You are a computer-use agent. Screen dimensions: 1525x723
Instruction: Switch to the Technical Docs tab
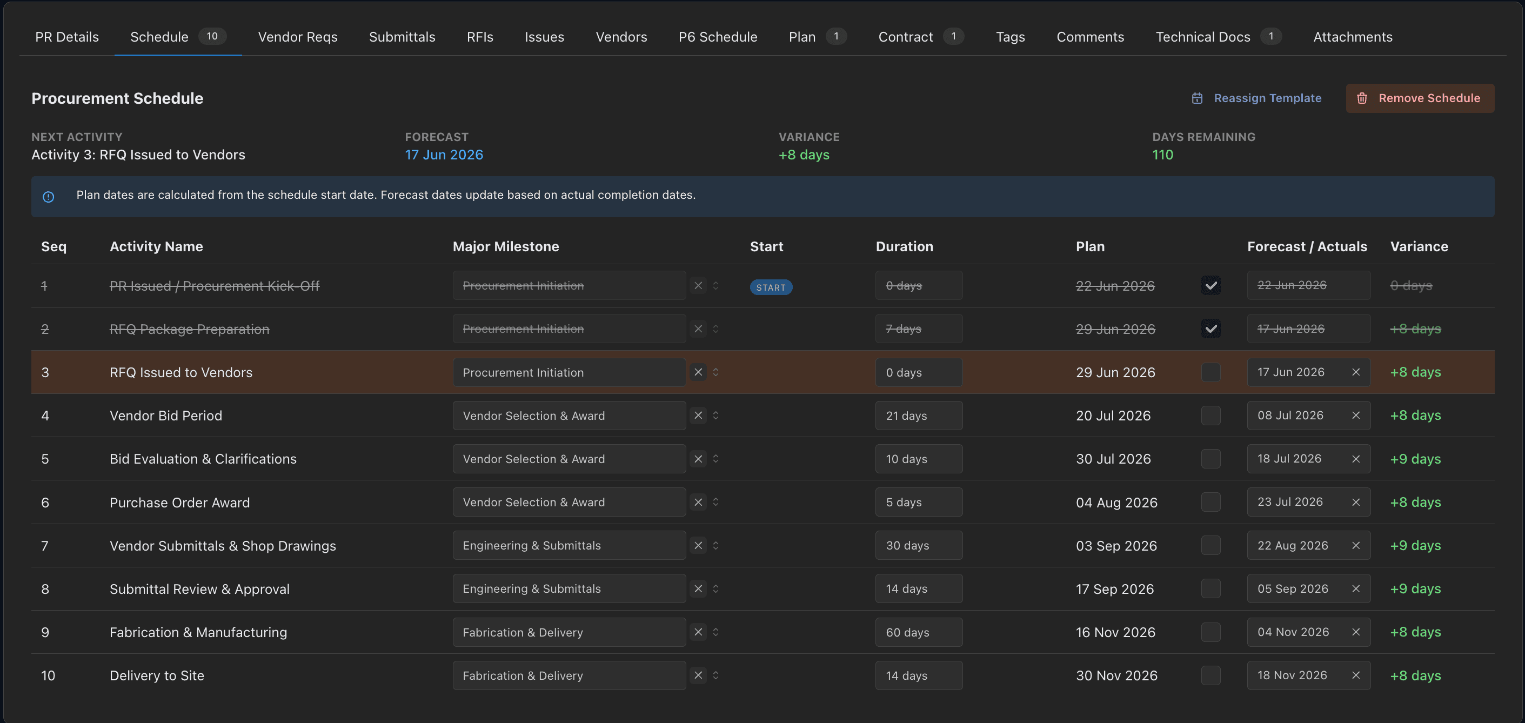[1219, 37]
